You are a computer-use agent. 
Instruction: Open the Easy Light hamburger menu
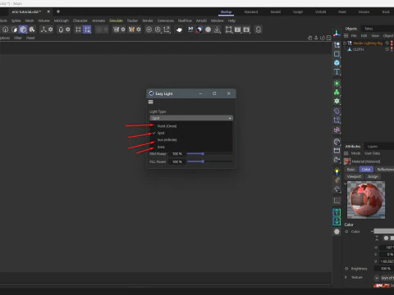151,102
